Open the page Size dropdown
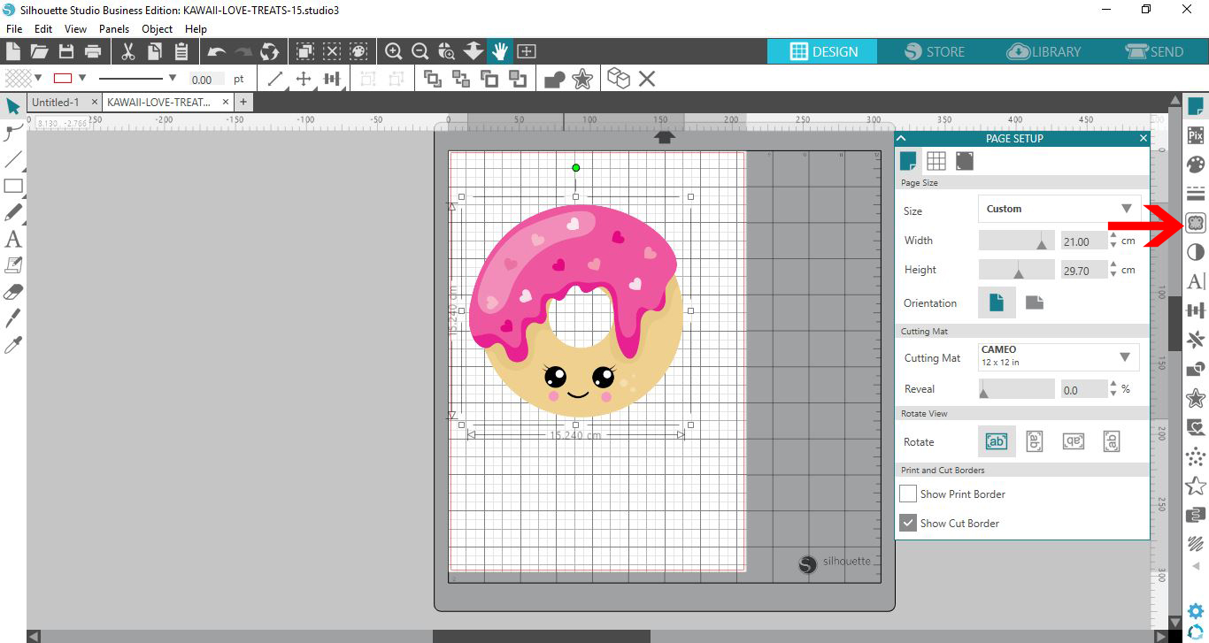 click(1059, 209)
